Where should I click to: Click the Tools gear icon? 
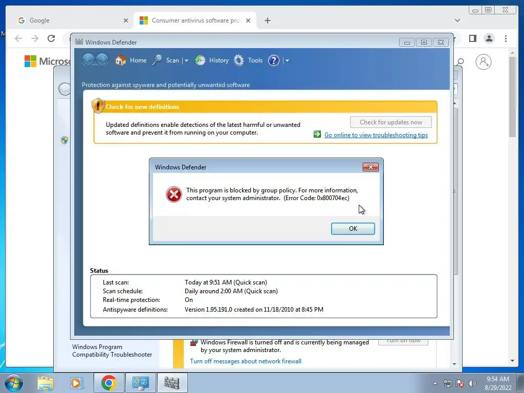(238, 60)
